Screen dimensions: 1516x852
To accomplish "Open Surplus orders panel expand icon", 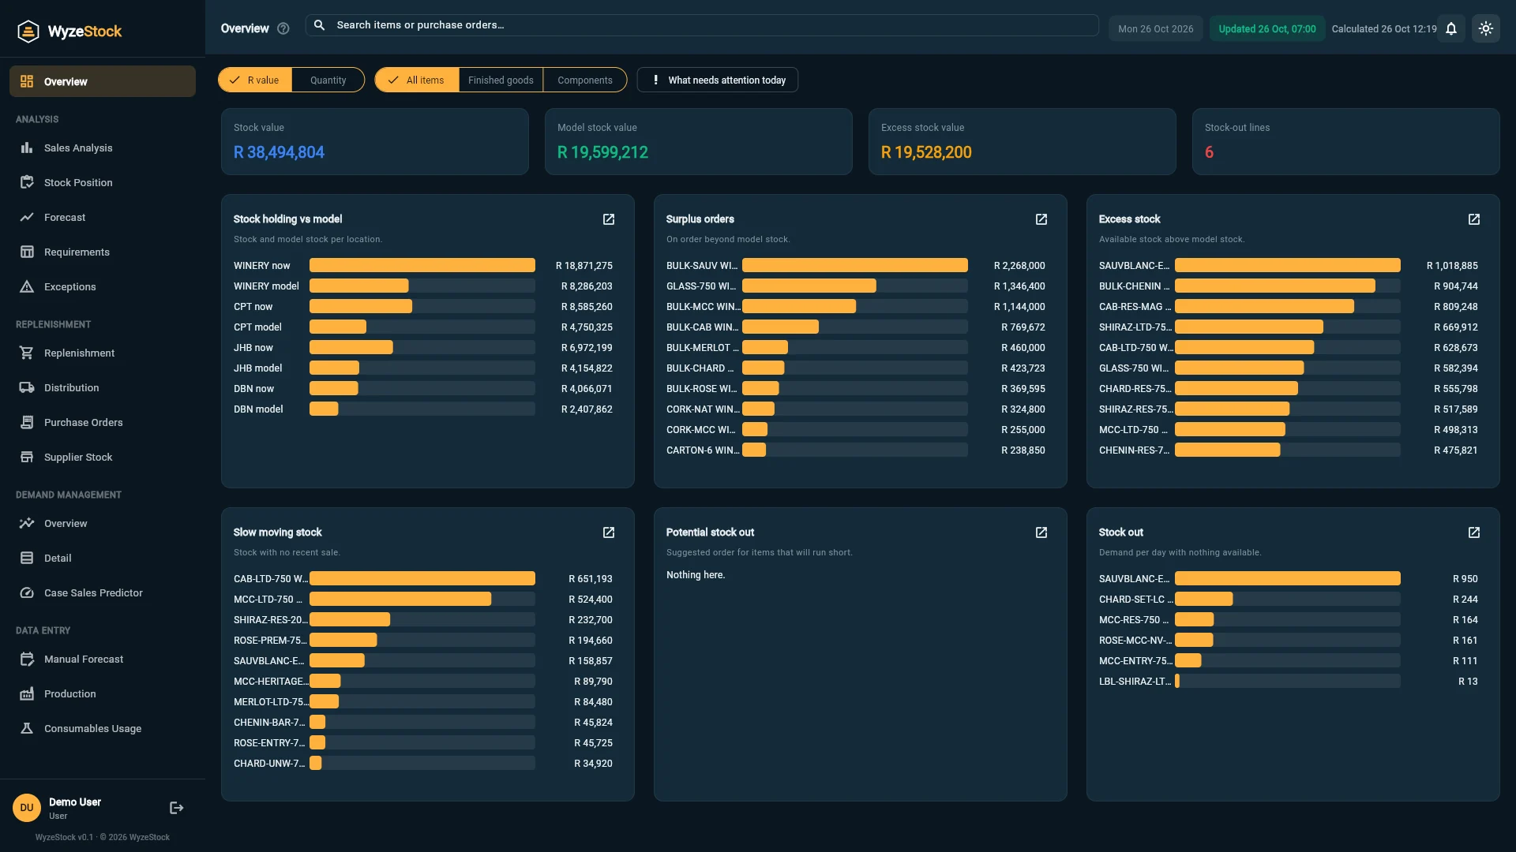I will coord(1041,219).
